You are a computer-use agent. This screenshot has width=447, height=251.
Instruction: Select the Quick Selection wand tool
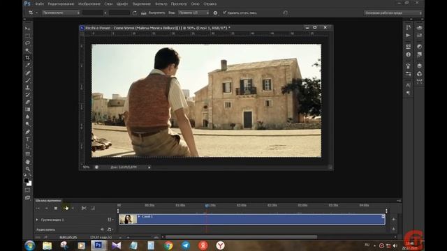[28, 51]
